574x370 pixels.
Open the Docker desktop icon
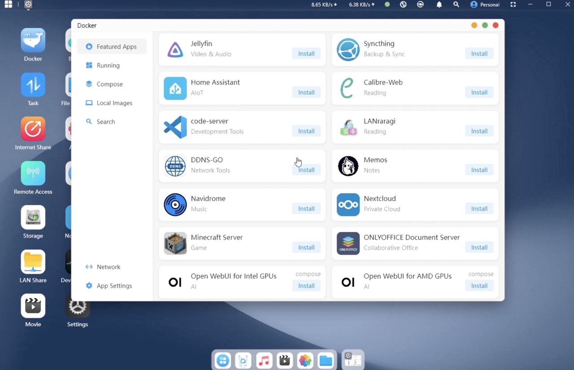33,41
